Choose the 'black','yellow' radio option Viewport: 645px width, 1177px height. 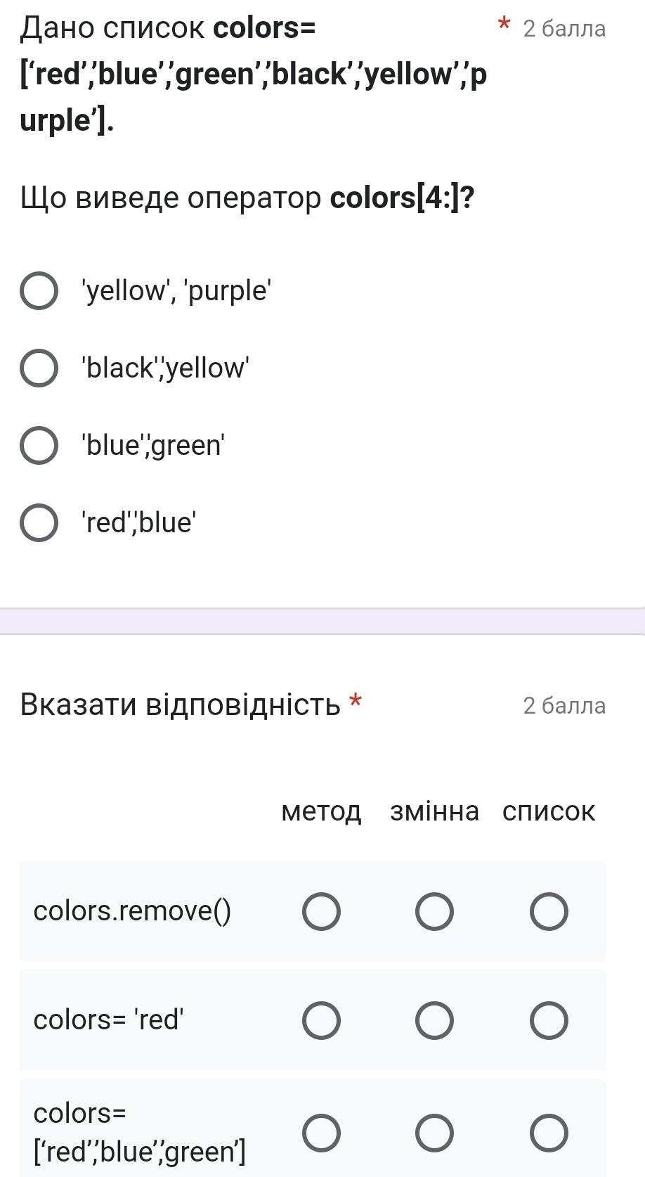(x=39, y=368)
